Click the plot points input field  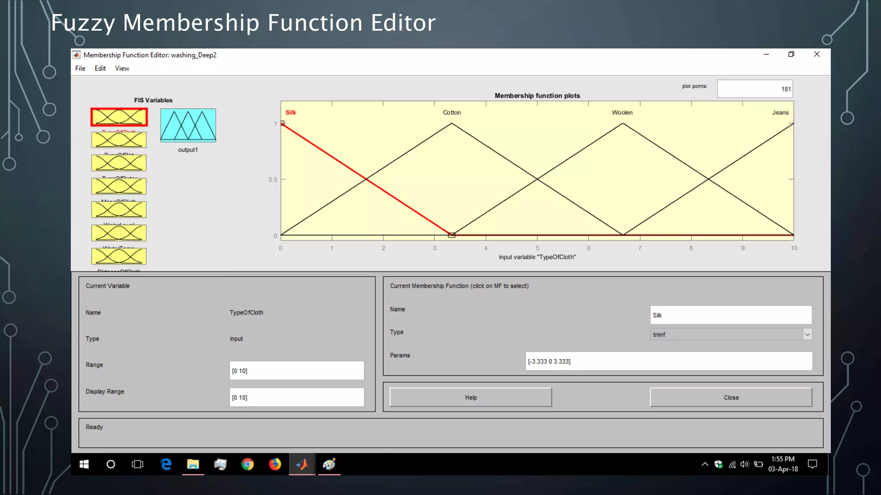(755, 89)
